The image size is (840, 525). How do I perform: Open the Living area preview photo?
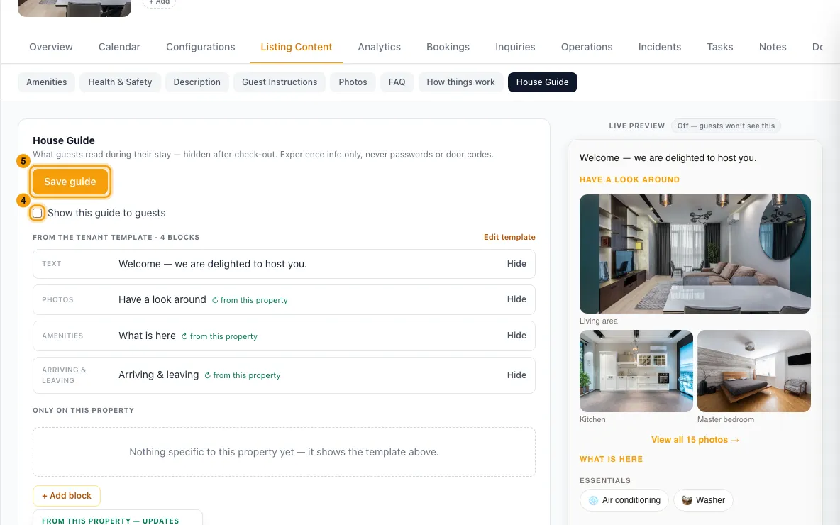tap(695, 254)
